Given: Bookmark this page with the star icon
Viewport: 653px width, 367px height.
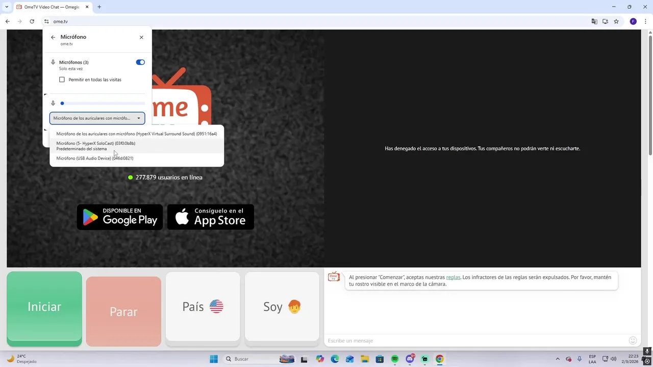Looking at the screenshot, I should tap(616, 21).
